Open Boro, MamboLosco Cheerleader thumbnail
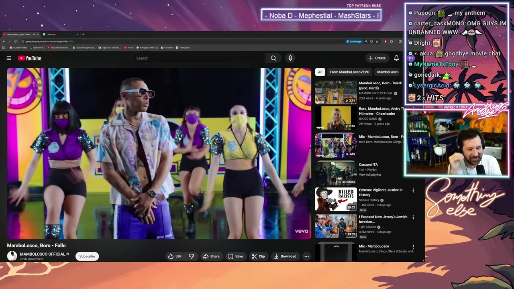The width and height of the screenshot is (514, 289). (336, 118)
